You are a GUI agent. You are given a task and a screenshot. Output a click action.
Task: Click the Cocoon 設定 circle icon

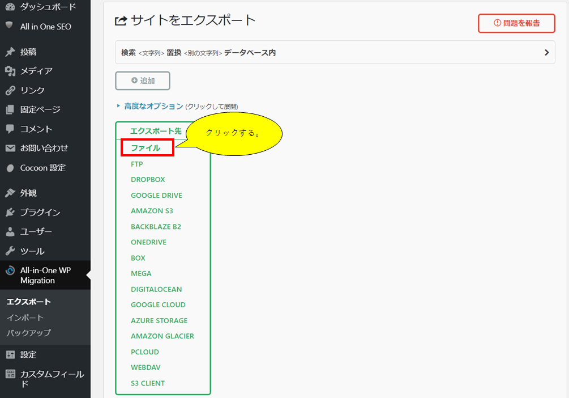click(10, 168)
